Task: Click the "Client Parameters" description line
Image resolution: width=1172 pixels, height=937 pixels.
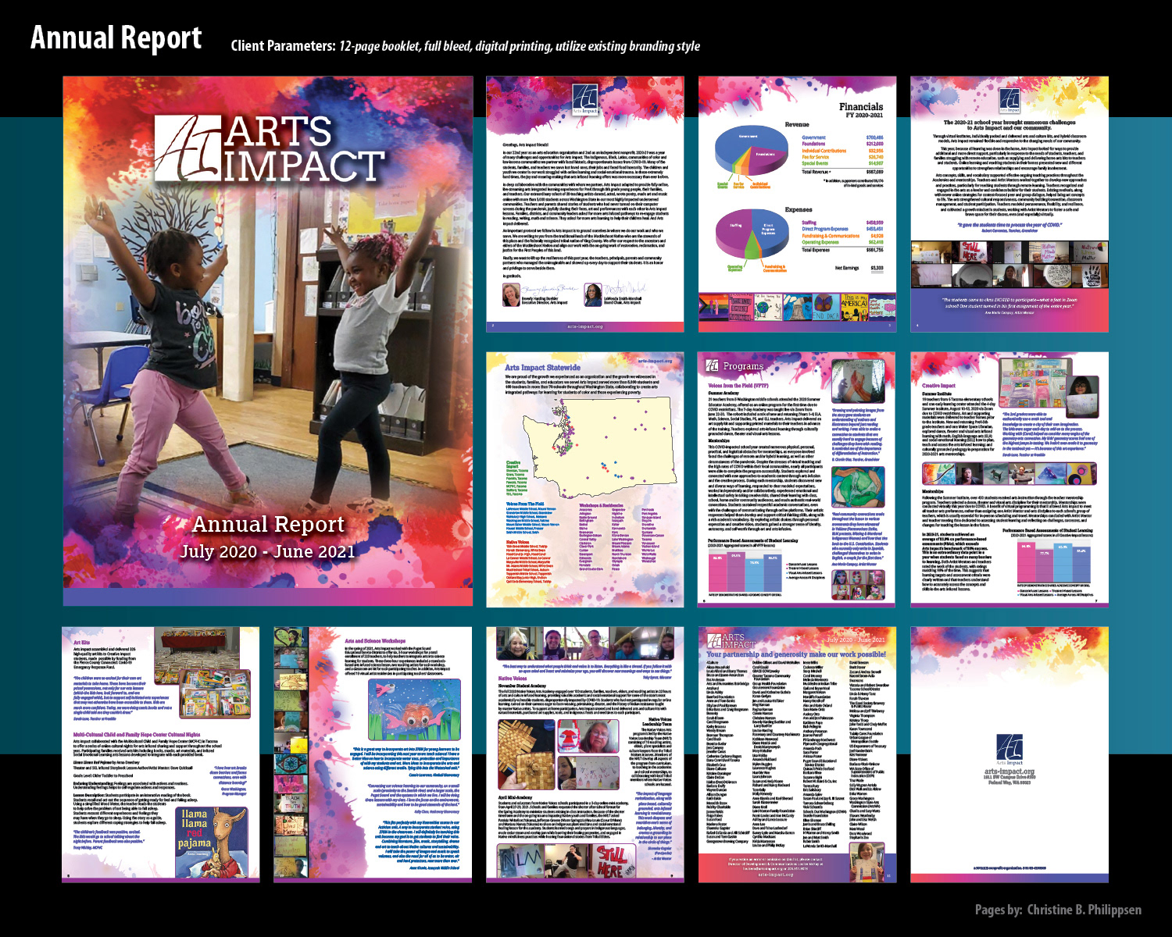Action: 465,46
